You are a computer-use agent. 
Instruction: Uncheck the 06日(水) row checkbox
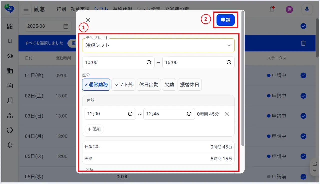point(303,177)
